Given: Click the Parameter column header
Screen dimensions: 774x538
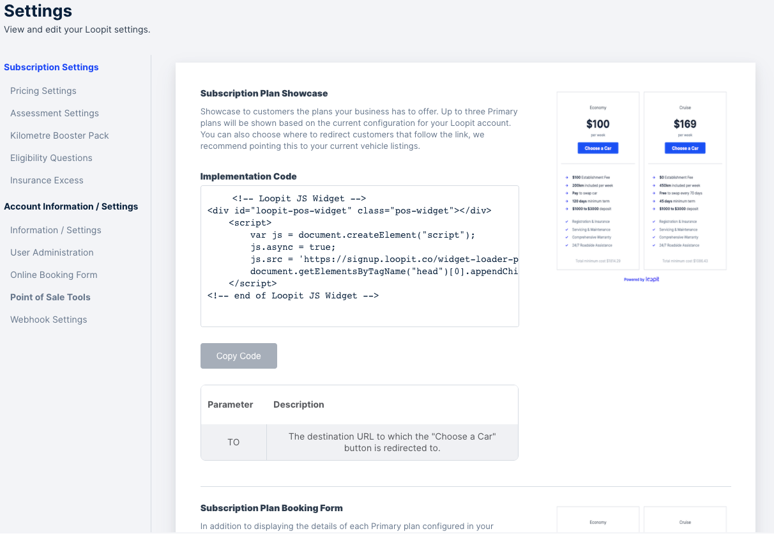Looking at the screenshot, I should [x=231, y=404].
